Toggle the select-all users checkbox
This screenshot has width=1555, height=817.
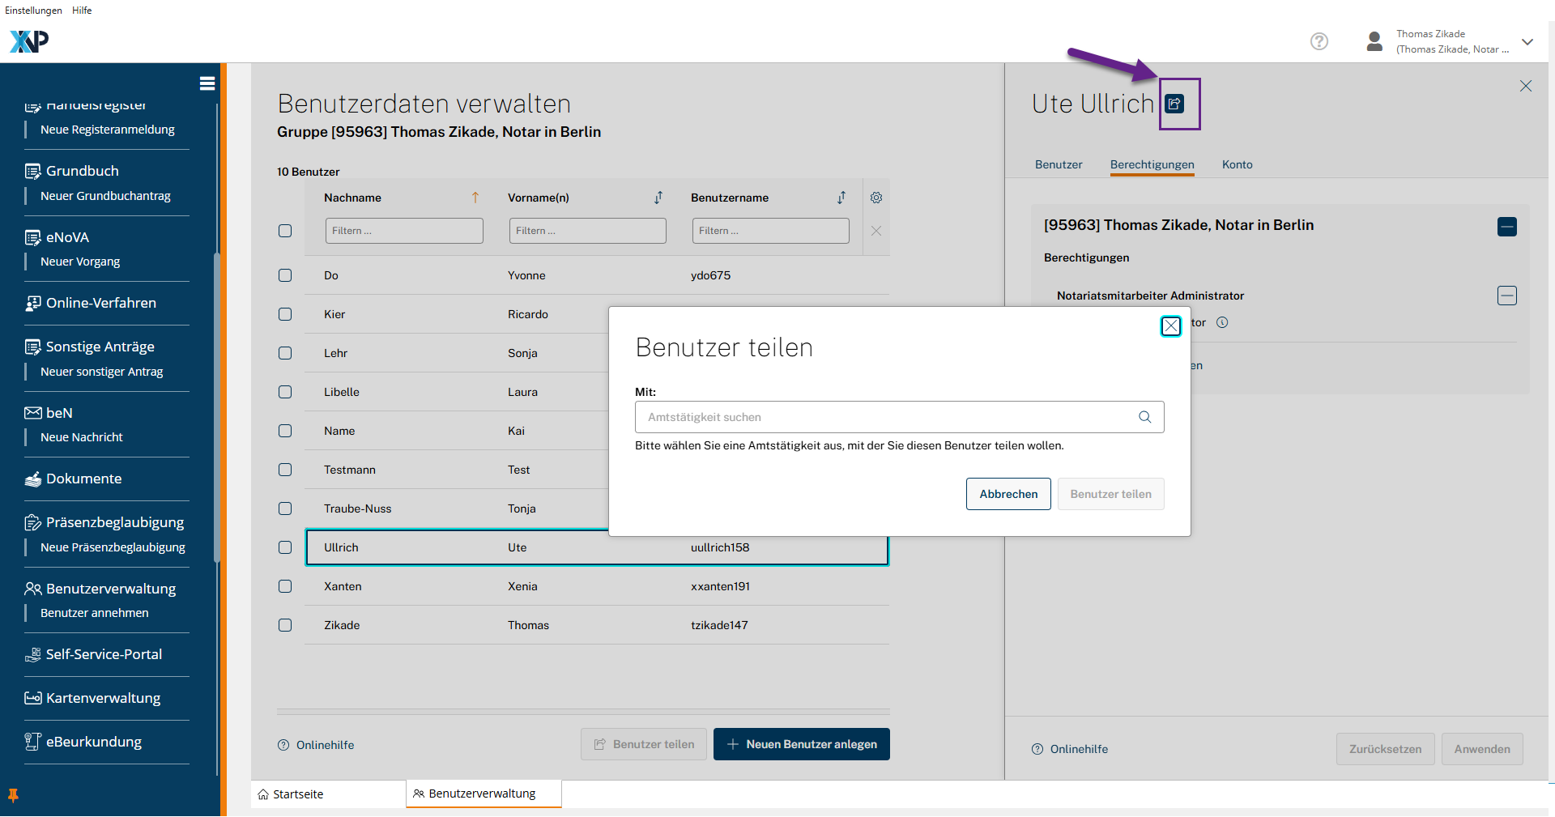click(285, 231)
